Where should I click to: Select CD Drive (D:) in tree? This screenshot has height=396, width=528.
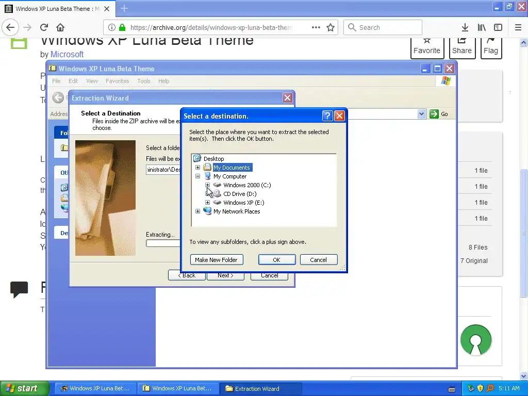pyautogui.click(x=240, y=194)
